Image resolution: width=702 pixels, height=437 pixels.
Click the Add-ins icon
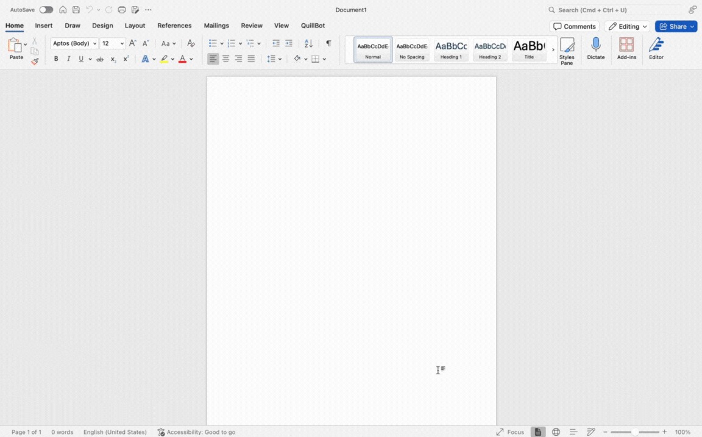(x=626, y=48)
